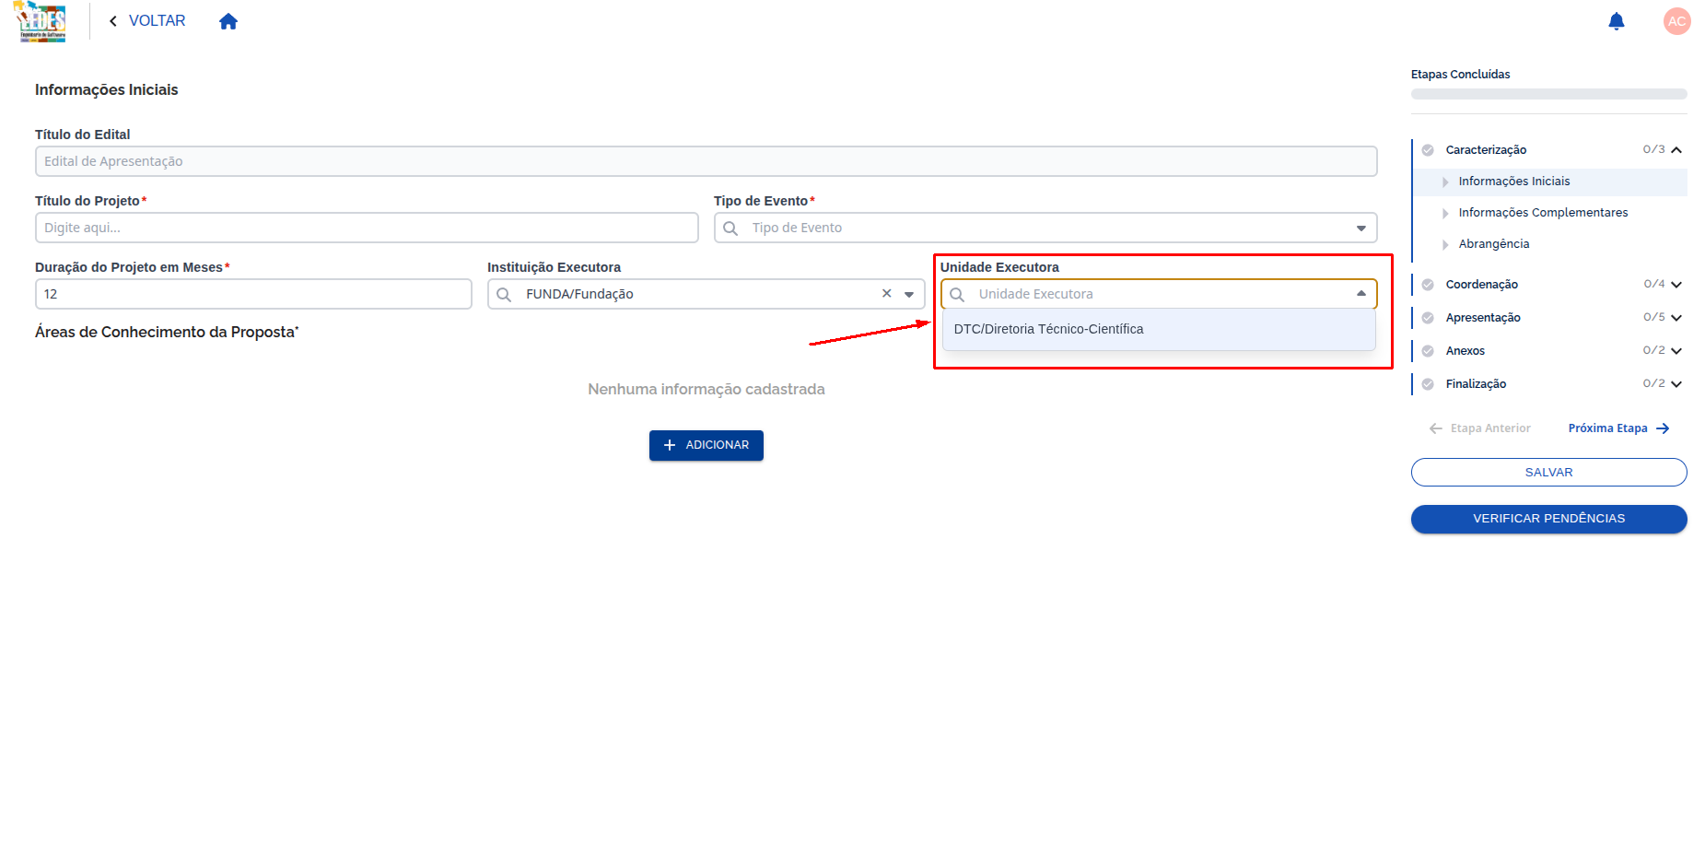This screenshot has width=1705, height=856.
Task: Select DTC/Diretoria Técnico-Científica option
Action: 1159,329
